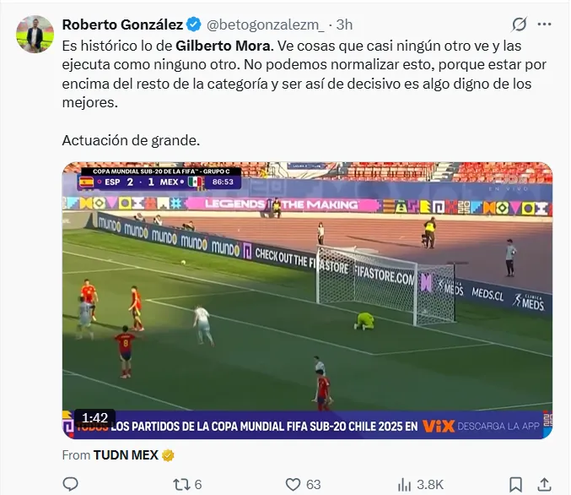Click the gold verified badge next to TUDN MEX

coord(169,455)
